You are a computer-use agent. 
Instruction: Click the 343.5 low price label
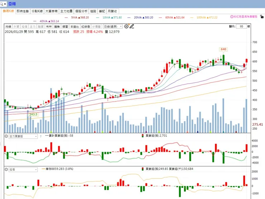click(33, 114)
